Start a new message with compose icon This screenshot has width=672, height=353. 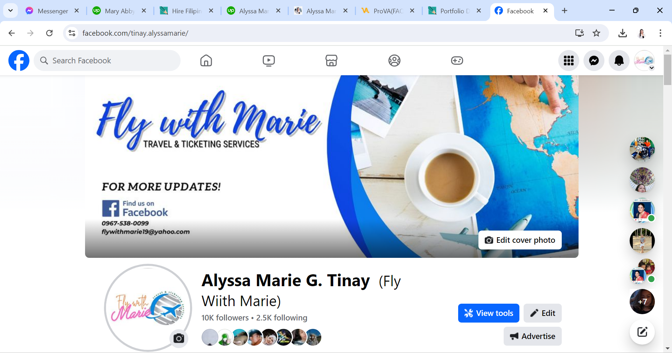[x=642, y=332]
